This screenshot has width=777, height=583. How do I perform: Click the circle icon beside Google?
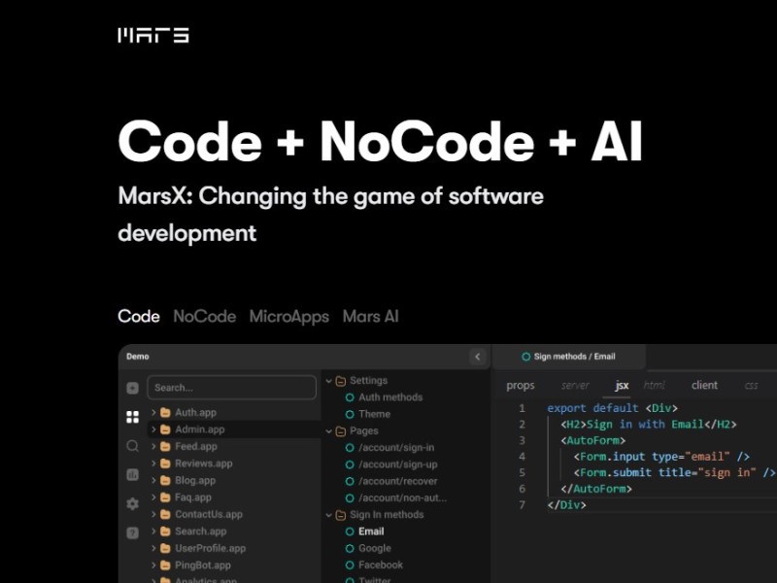(350, 548)
